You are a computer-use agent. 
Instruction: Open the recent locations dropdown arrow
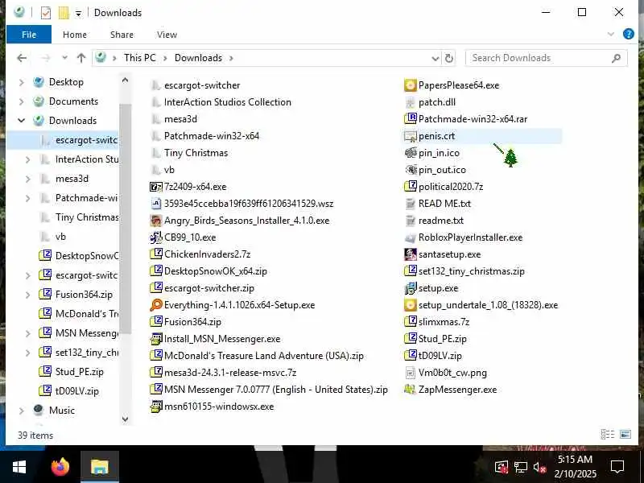click(64, 58)
